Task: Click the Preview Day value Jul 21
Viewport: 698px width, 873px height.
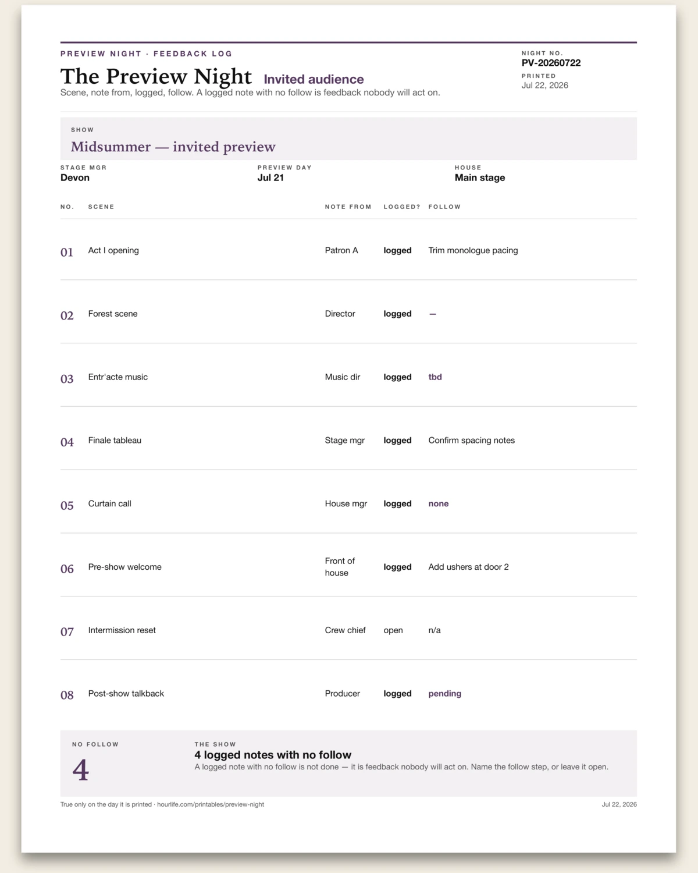Action: coord(270,178)
